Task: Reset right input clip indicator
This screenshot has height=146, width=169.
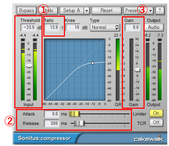Action: (x=35, y=40)
